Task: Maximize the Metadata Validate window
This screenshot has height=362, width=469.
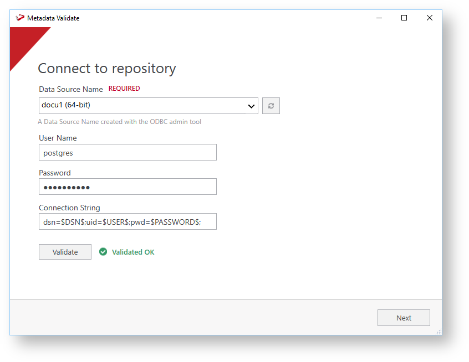Action: pyautogui.click(x=404, y=18)
